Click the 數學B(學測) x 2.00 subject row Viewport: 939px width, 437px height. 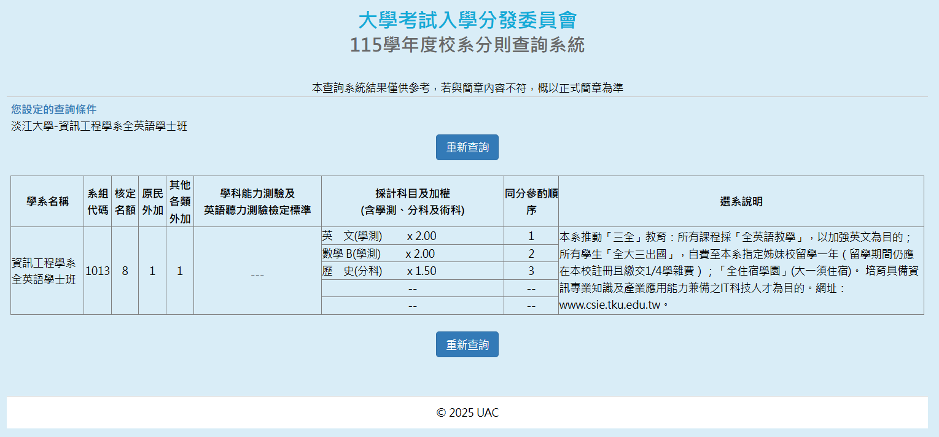[x=378, y=253]
